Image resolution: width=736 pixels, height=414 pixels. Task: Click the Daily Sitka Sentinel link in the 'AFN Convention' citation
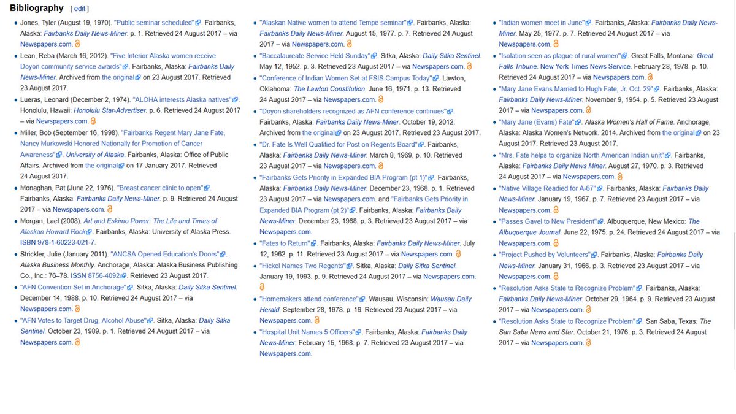(x=207, y=287)
